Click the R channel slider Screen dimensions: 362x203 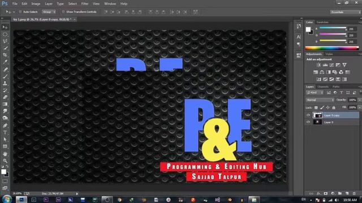coord(333,28)
